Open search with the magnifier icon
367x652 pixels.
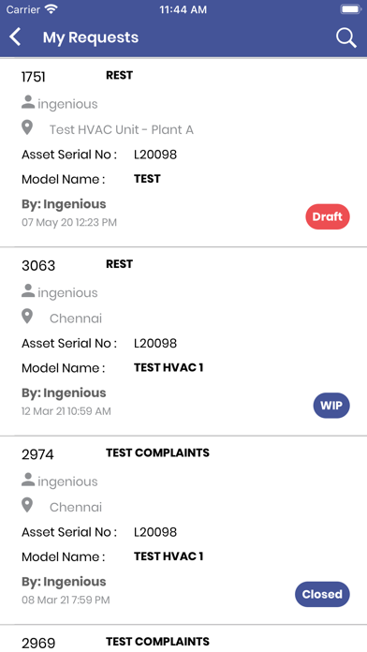[x=345, y=37]
